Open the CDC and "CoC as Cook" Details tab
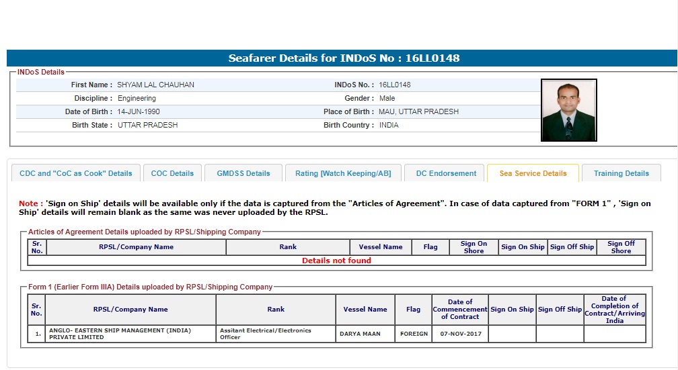 pos(76,173)
